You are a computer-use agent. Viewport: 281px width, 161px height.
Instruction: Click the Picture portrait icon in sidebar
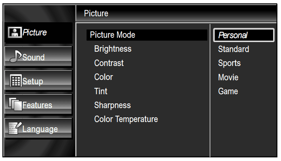pos(14,33)
